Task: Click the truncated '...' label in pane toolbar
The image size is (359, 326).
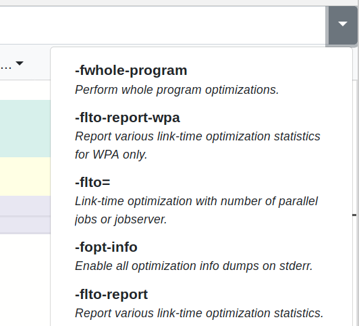Action: coord(5,67)
